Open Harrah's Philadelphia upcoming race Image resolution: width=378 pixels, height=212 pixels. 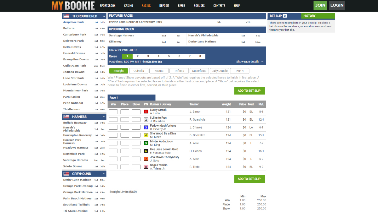[x=203, y=35]
